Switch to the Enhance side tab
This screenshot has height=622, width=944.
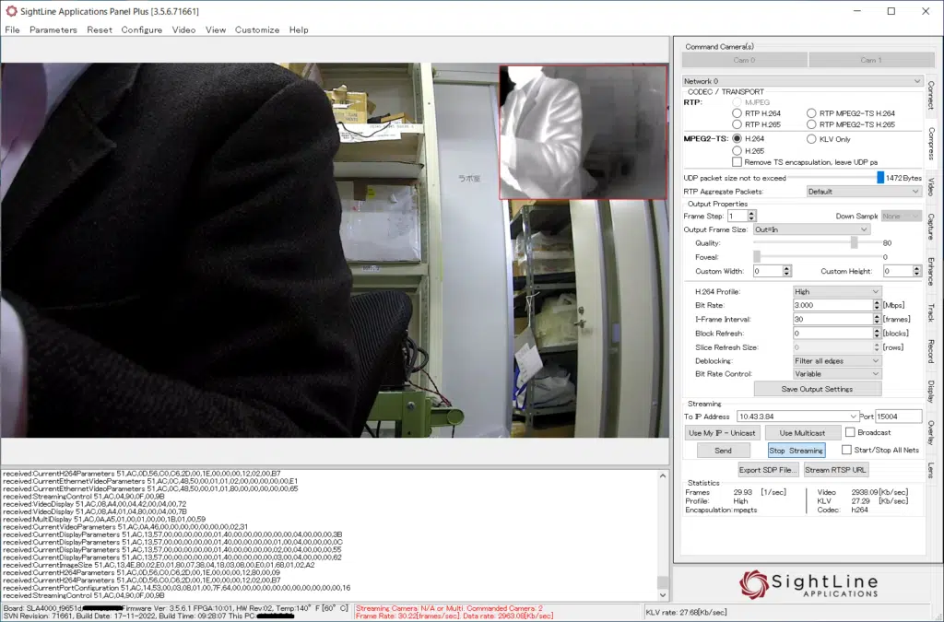click(931, 270)
